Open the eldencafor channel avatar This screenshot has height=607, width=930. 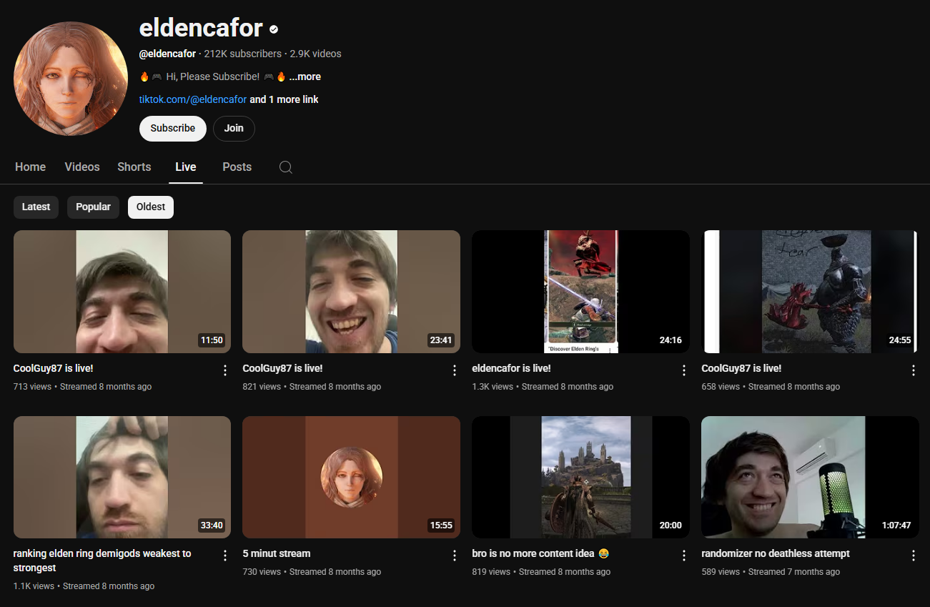(x=71, y=79)
